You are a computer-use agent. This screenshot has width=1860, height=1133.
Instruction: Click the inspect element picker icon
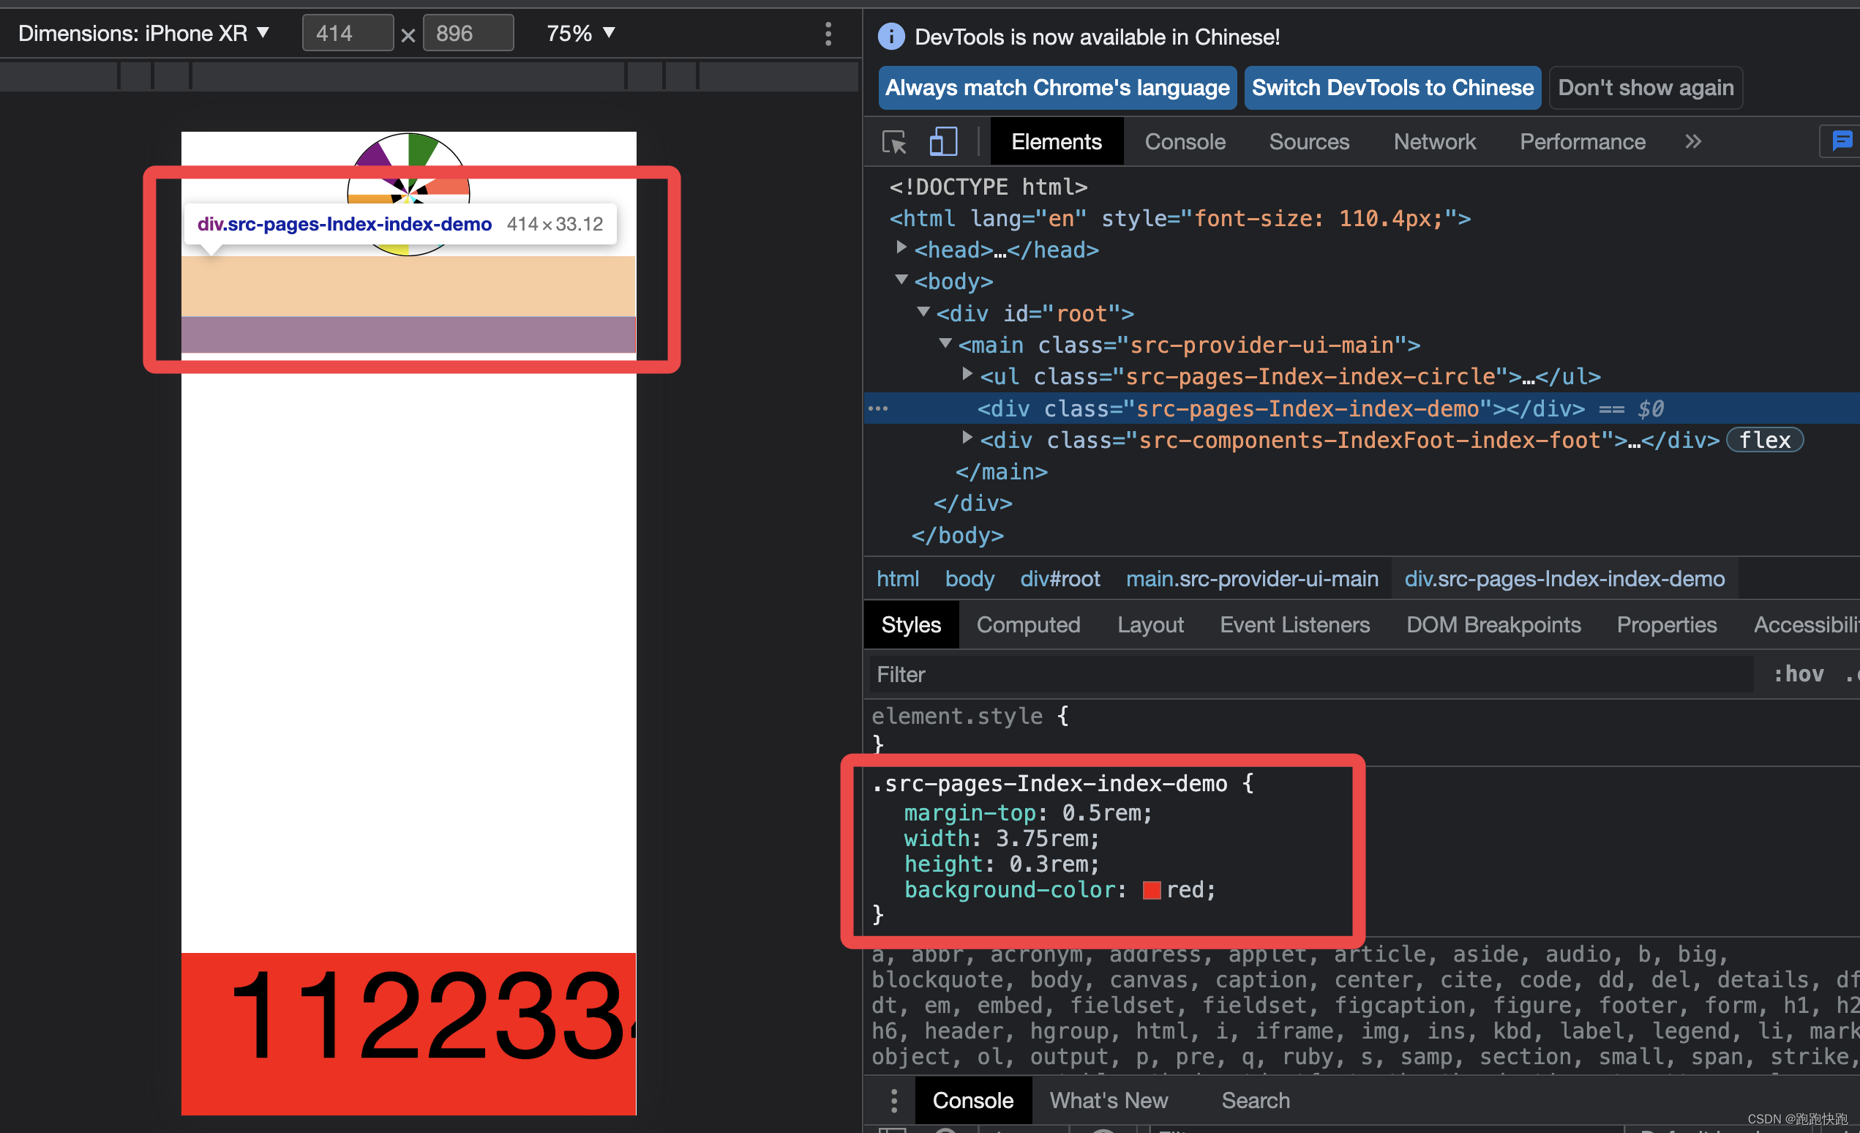tap(895, 142)
